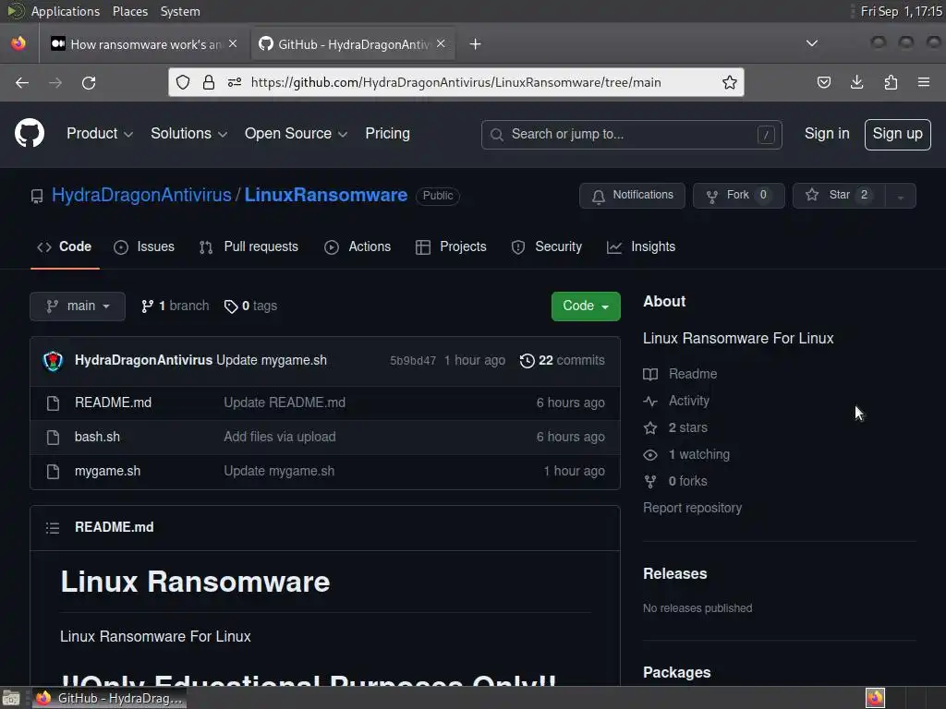Open the green Code dropdown button
This screenshot has width=946, height=709.
pyautogui.click(x=586, y=306)
